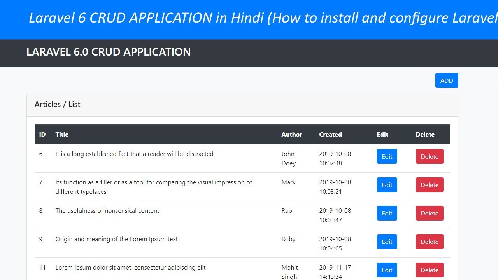Click ID cell 8
The image size is (498, 280).
click(41, 211)
